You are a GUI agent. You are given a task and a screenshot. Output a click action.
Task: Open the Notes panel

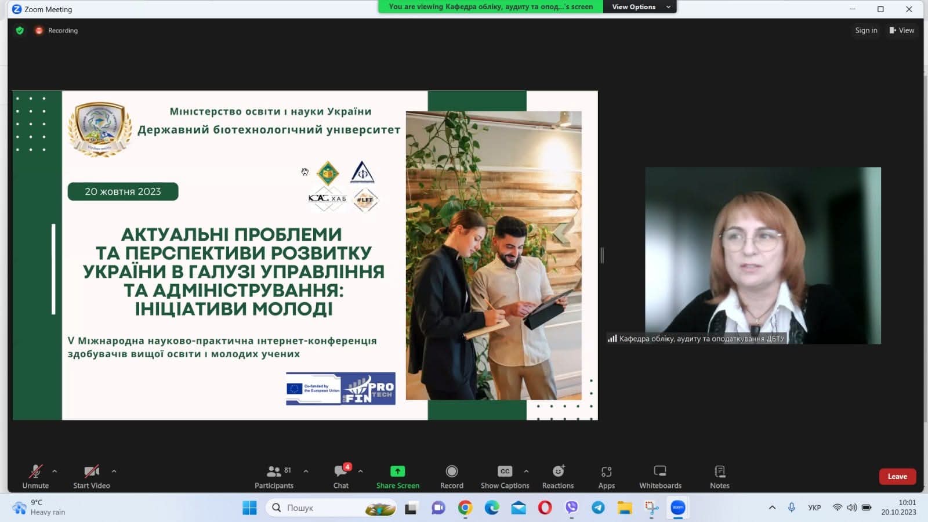(720, 476)
